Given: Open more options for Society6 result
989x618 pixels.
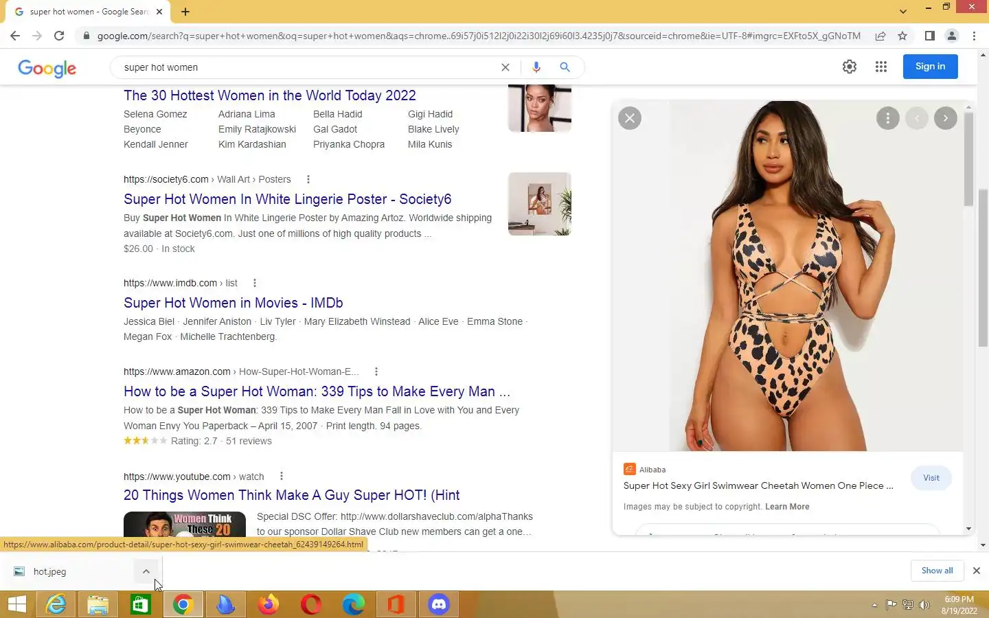Looking at the screenshot, I should point(308,179).
